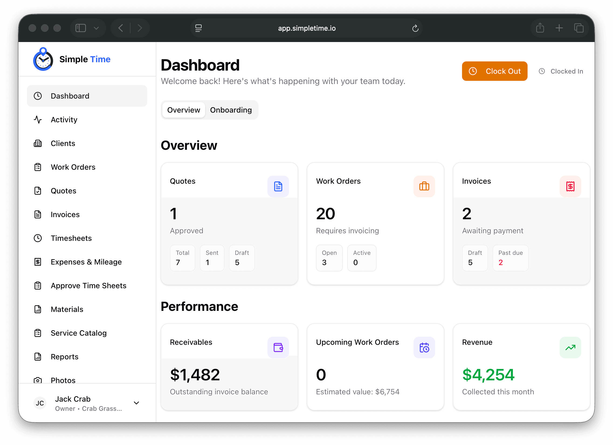
Task: Click the browser share icon
Action: pyautogui.click(x=540, y=28)
